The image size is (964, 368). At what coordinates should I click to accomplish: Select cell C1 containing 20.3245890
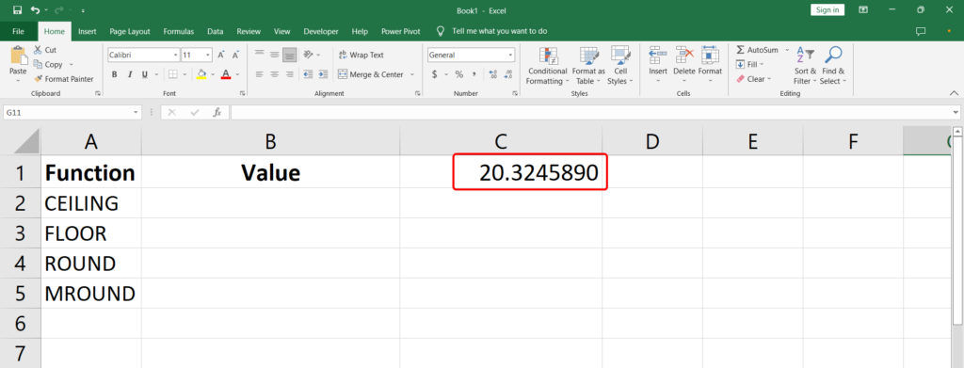pyautogui.click(x=501, y=172)
